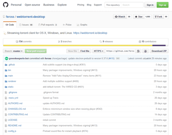Open latest commit c61a039
This screenshot has width=172, height=135.
click(147, 58)
